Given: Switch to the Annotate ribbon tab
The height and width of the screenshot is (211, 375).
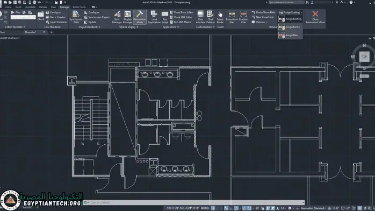Looking at the screenshot, I should (30, 7).
